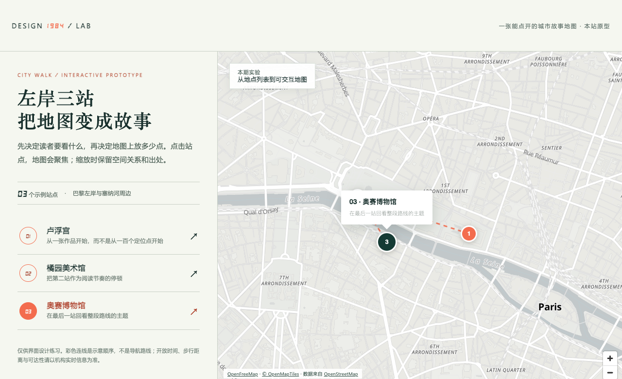Screen dimensions: 622x379
Task: Click the description 从一张作品开始，而不是从一个定位点开始
Action: 105,241
